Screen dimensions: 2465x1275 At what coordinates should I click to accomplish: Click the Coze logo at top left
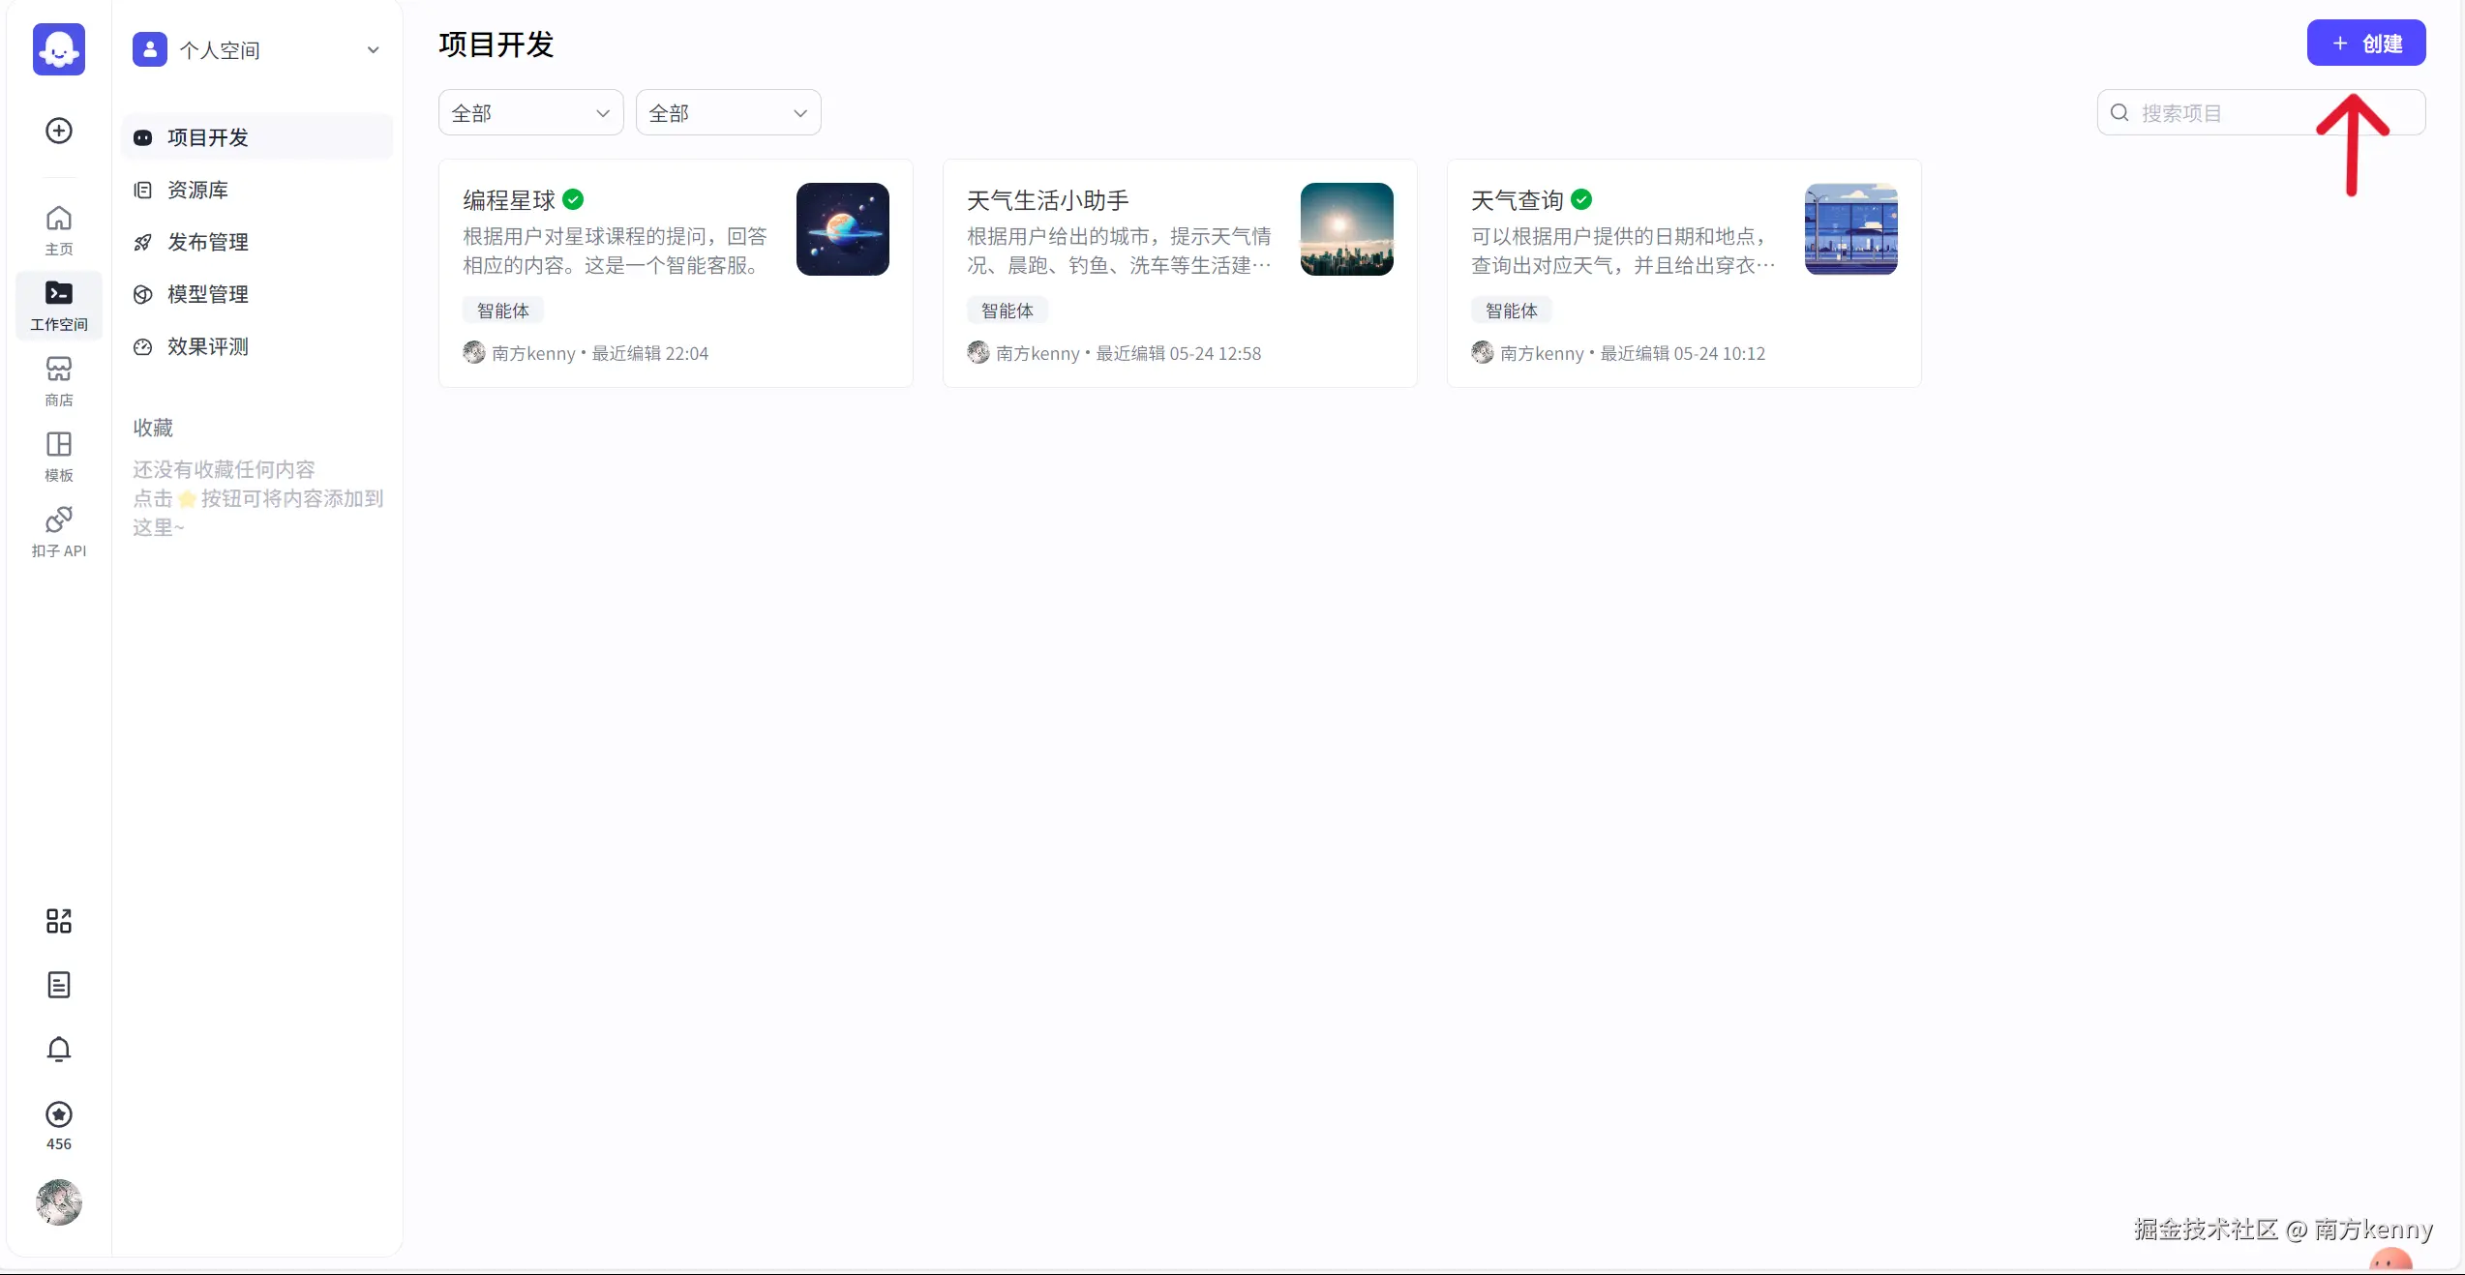[x=58, y=49]
